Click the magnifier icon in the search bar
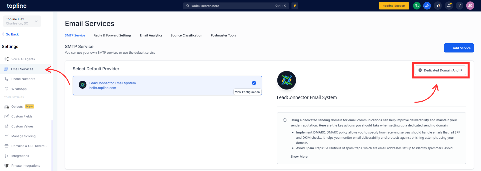 188,6
